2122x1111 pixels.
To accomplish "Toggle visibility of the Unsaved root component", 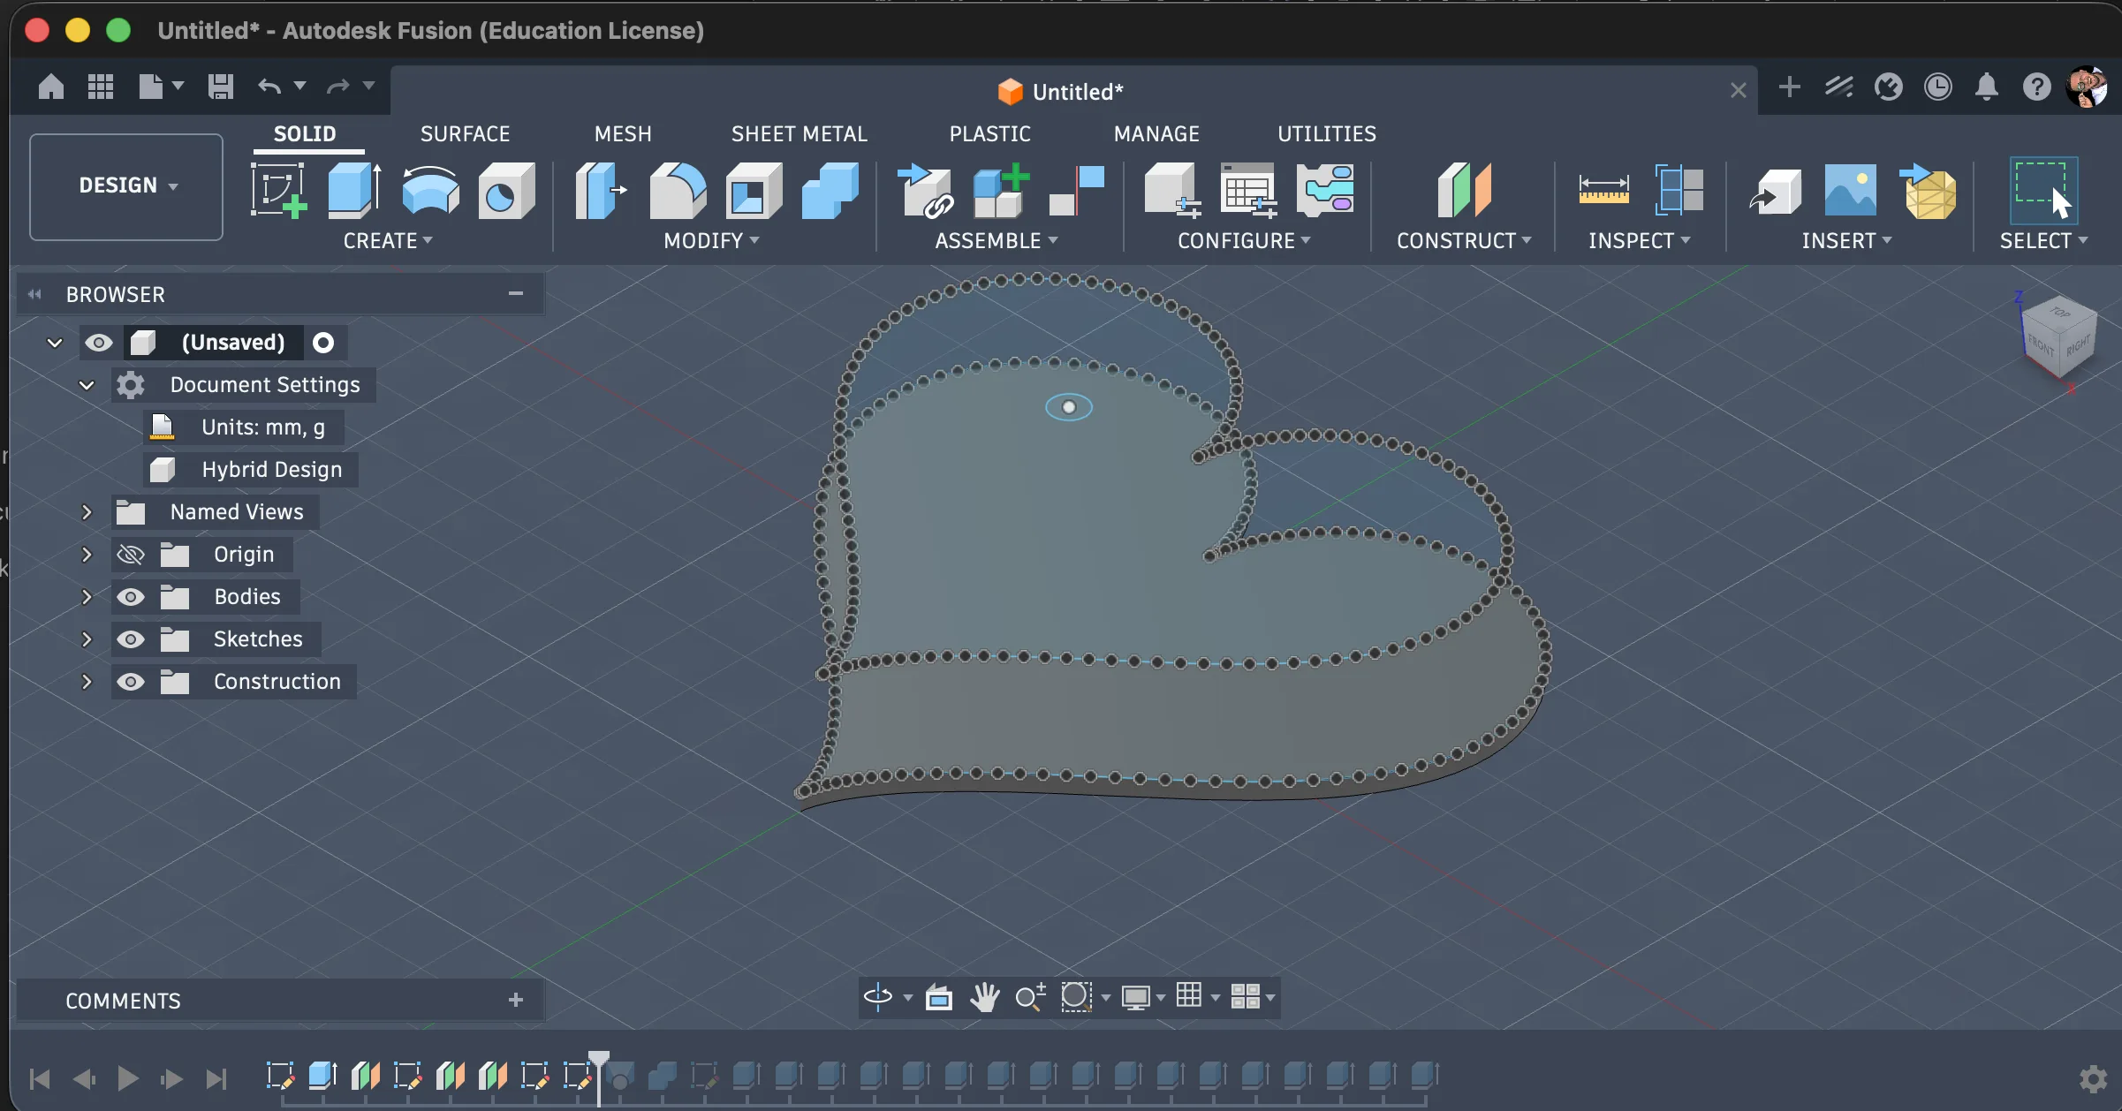I will 99,343.
